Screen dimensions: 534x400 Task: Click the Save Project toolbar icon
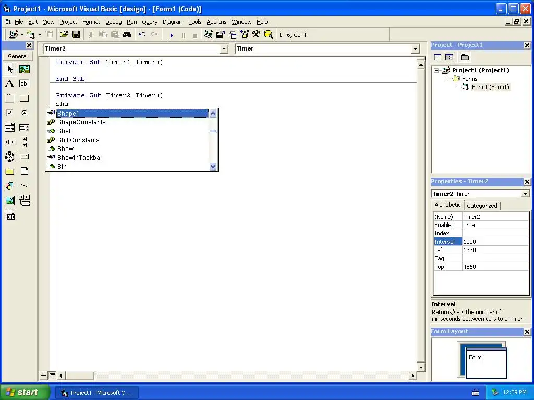76,35
